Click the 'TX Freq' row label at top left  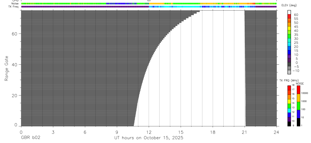pyautogui.click(x=13, y=7)
